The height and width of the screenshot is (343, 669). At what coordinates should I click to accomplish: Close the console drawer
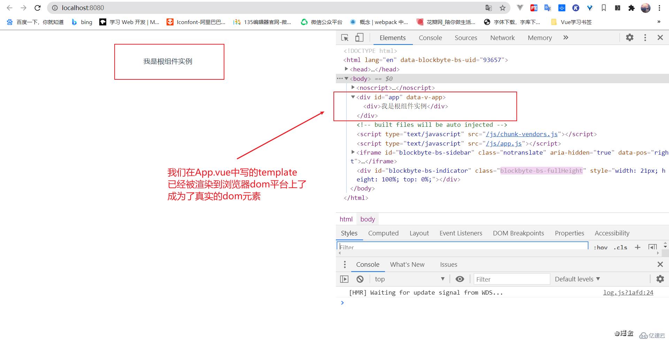[660, 264]
